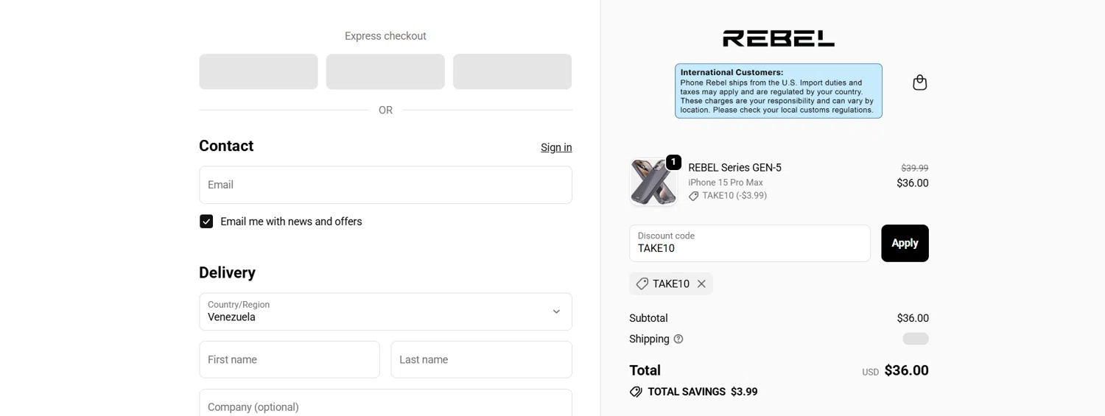
Task: Select the middle express checkout button
Action: [385, 71]
